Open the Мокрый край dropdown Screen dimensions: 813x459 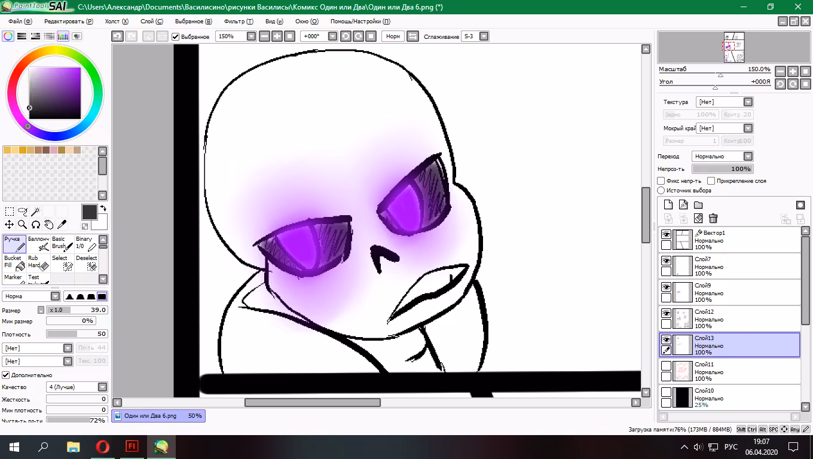[748, 128]
